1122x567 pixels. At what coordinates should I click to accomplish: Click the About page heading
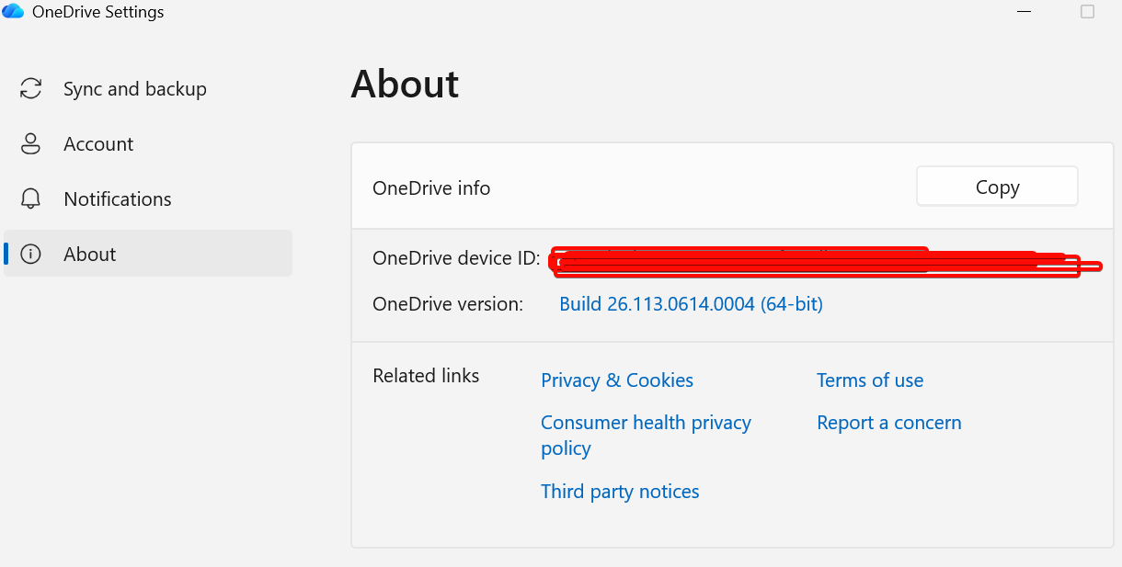405,84
